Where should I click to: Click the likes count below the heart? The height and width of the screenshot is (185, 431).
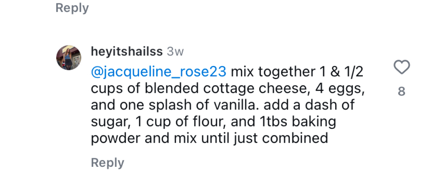tap(402, 91)
